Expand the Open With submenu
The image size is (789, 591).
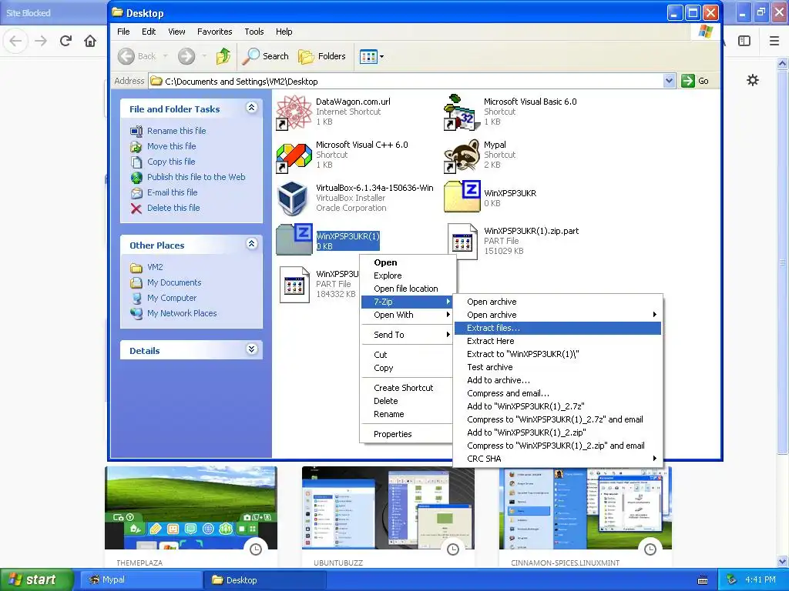407,315
